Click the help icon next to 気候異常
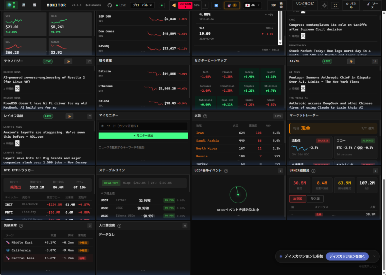The image size is (386, 275). coord(21,226)
